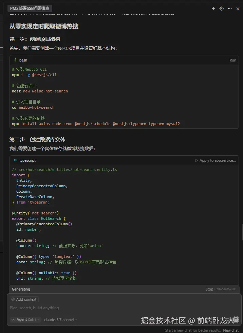Start a new chat with plus icon
This screenshot has width=243, height=333.
tap(213, 8)
